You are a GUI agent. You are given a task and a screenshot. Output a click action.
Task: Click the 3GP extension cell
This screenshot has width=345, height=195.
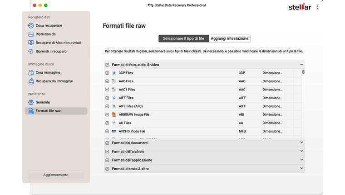pos(242,73)
